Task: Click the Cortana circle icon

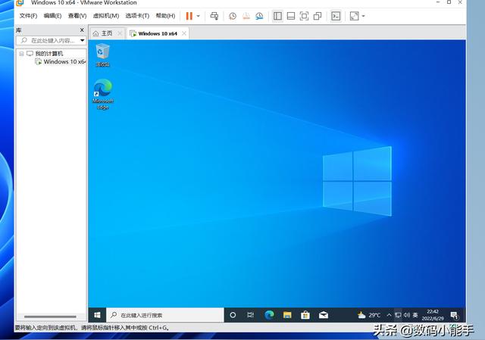Action: [233, 315]
